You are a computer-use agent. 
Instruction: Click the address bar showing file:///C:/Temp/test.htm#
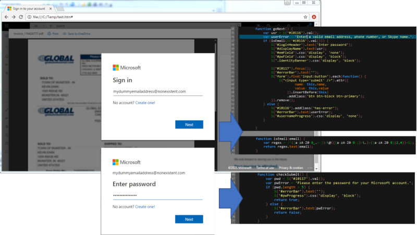pyautogui.click(x=167, y=17)
